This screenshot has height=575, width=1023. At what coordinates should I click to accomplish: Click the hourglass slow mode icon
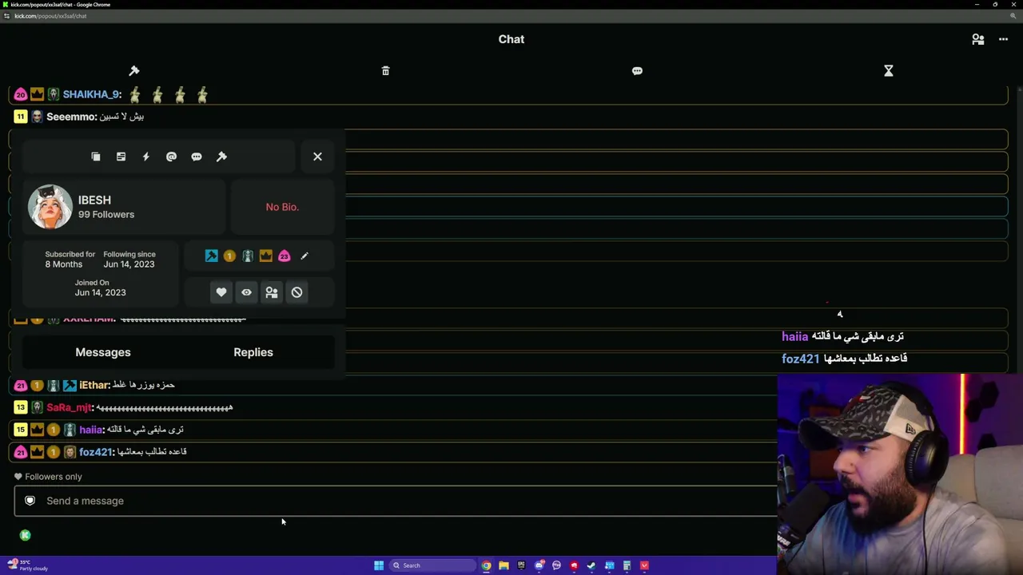(x=888, y=71)
